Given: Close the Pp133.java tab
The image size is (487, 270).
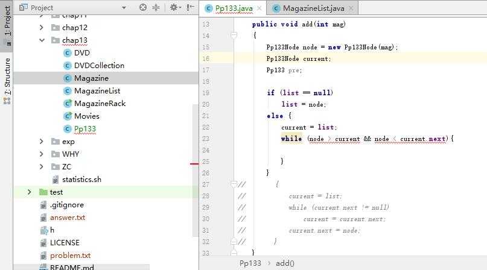Looking at the screenshot, I should click(x=259, y=8).
